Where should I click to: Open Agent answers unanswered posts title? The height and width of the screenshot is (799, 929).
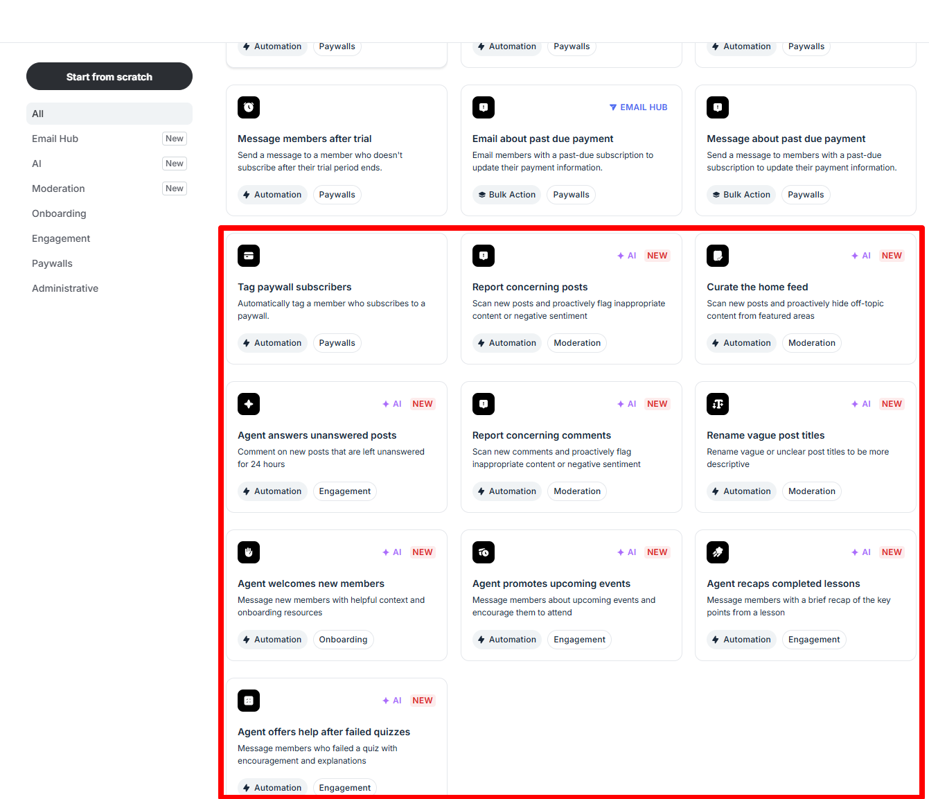(317, 435)
